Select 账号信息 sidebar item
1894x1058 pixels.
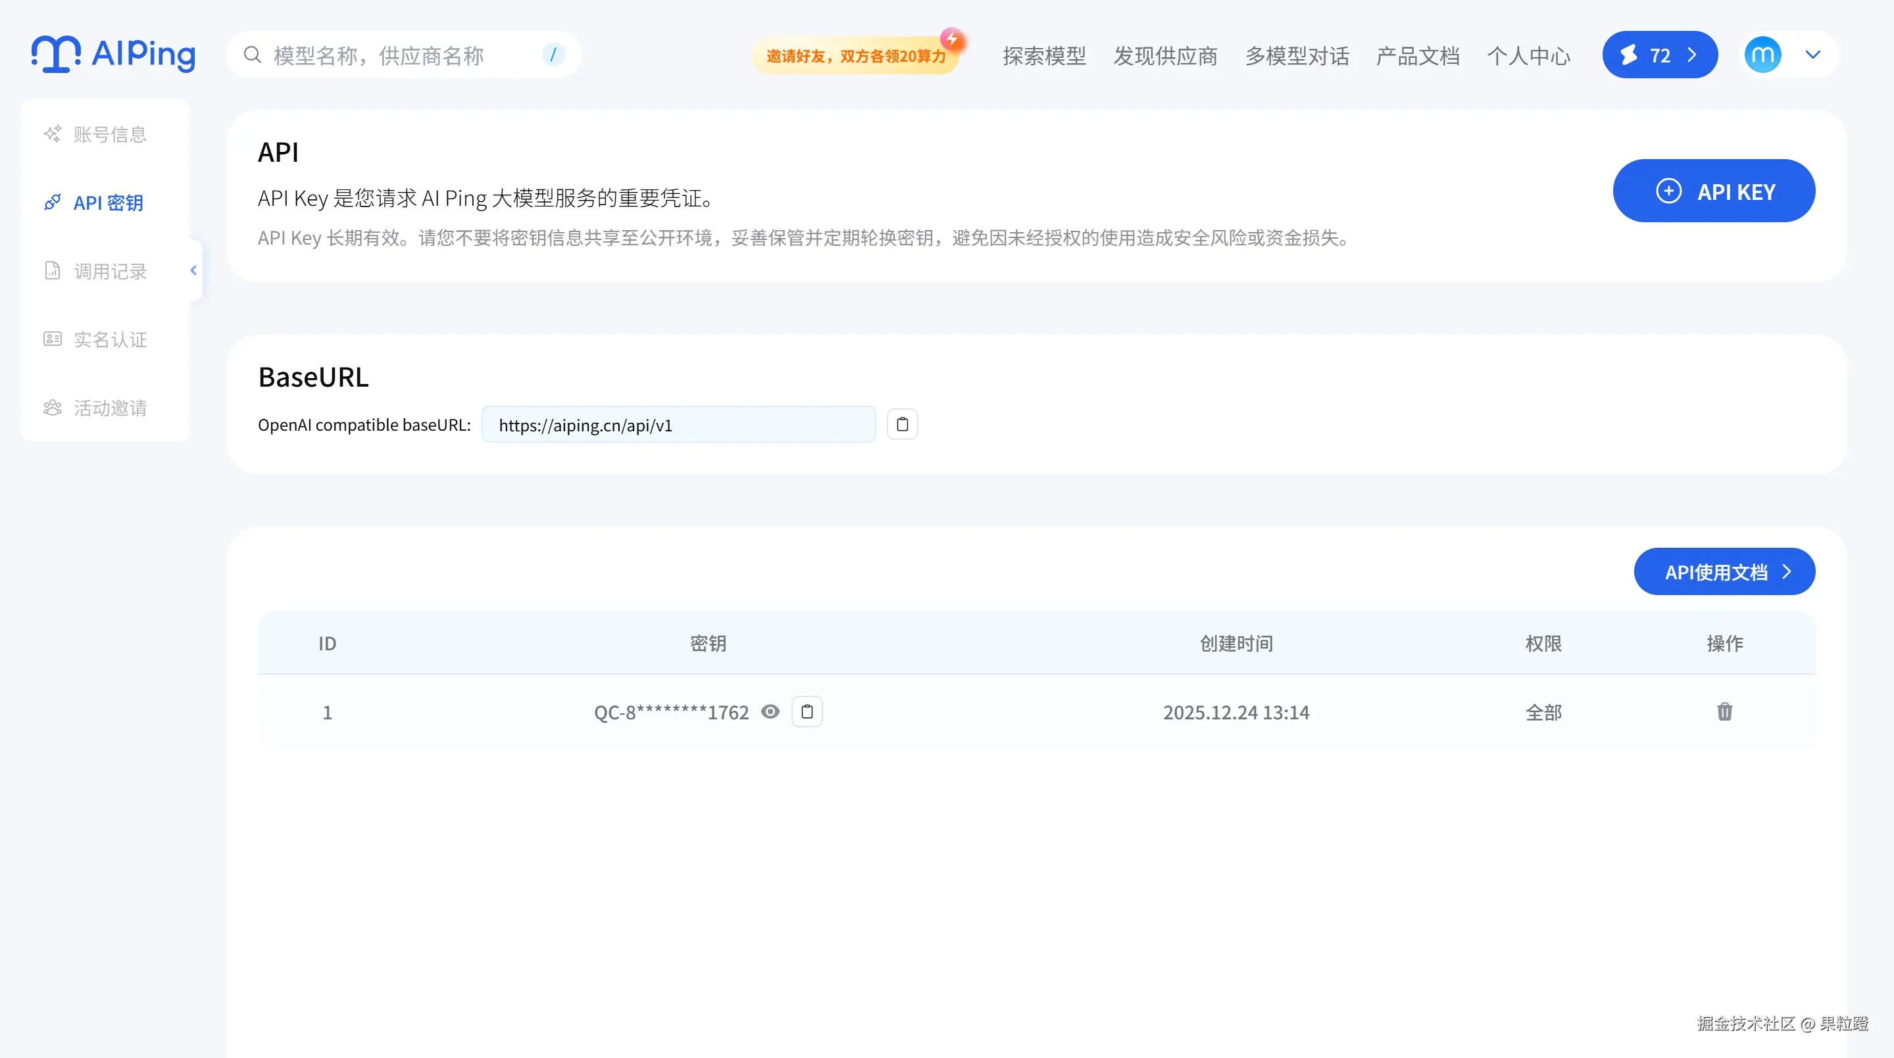click(110, 134)
